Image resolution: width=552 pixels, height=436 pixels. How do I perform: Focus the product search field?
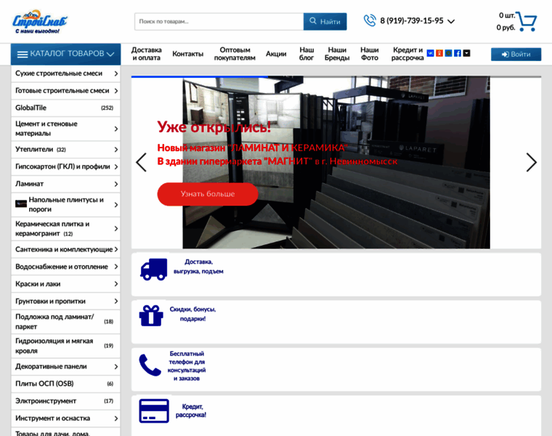click(x=218, y=22)
